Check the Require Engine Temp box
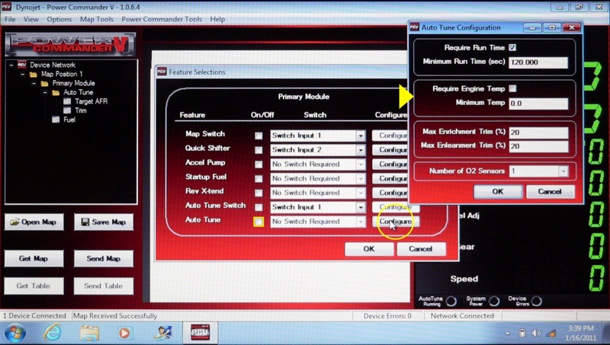 point(513,88)
